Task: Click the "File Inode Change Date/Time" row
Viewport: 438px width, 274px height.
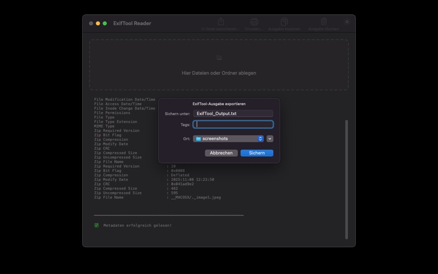Action: 125,109
